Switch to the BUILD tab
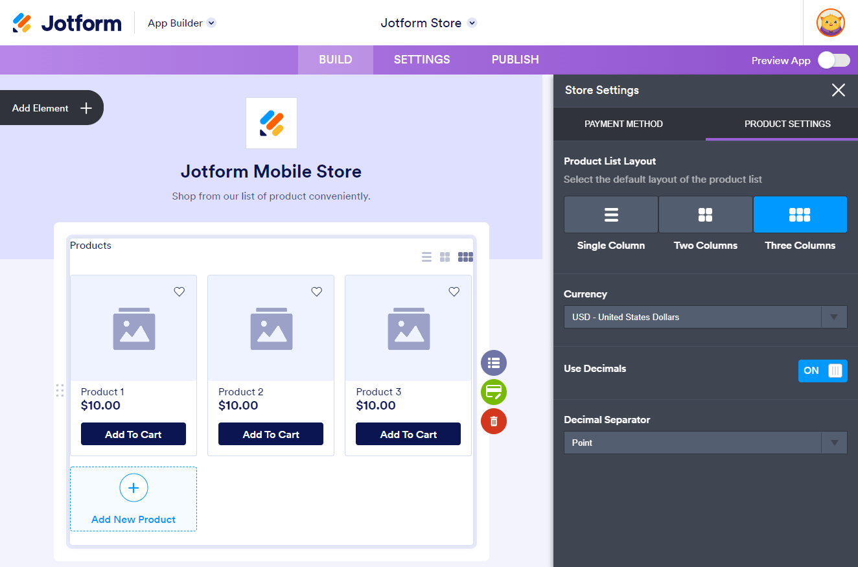The width and height of the screenshot is (858, 567). point(336,60)
